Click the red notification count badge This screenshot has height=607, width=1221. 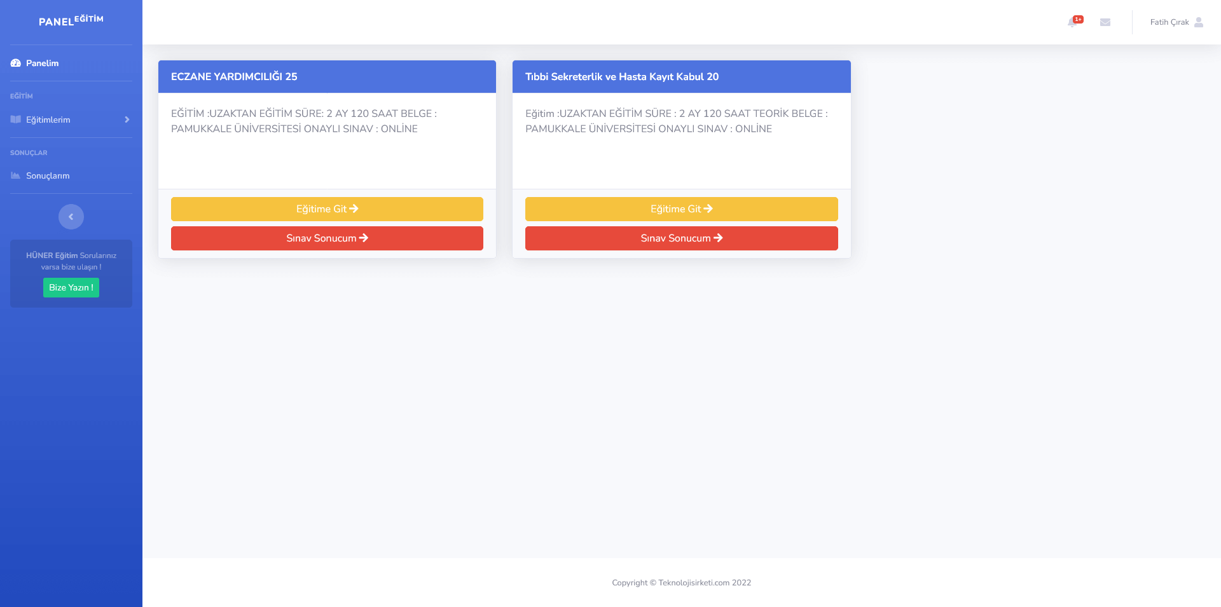(x=1079, y=19)
